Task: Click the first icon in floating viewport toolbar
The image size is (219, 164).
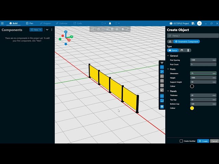Action: point(93,29)
